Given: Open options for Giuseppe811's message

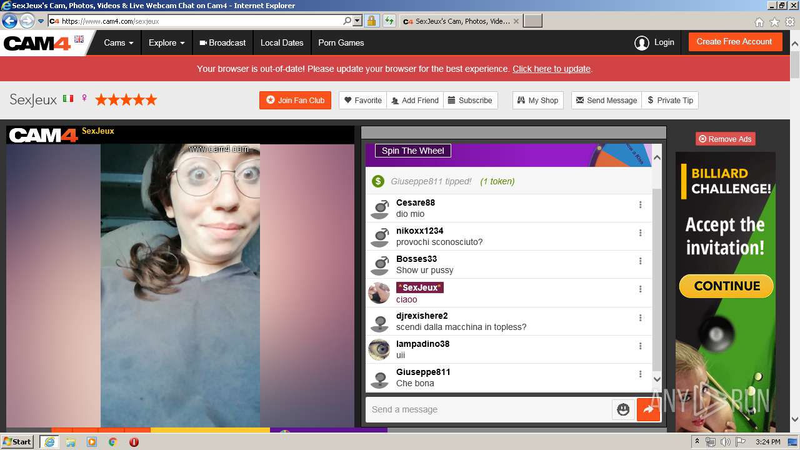Looking at the screenshot, I should coord(640,374).
